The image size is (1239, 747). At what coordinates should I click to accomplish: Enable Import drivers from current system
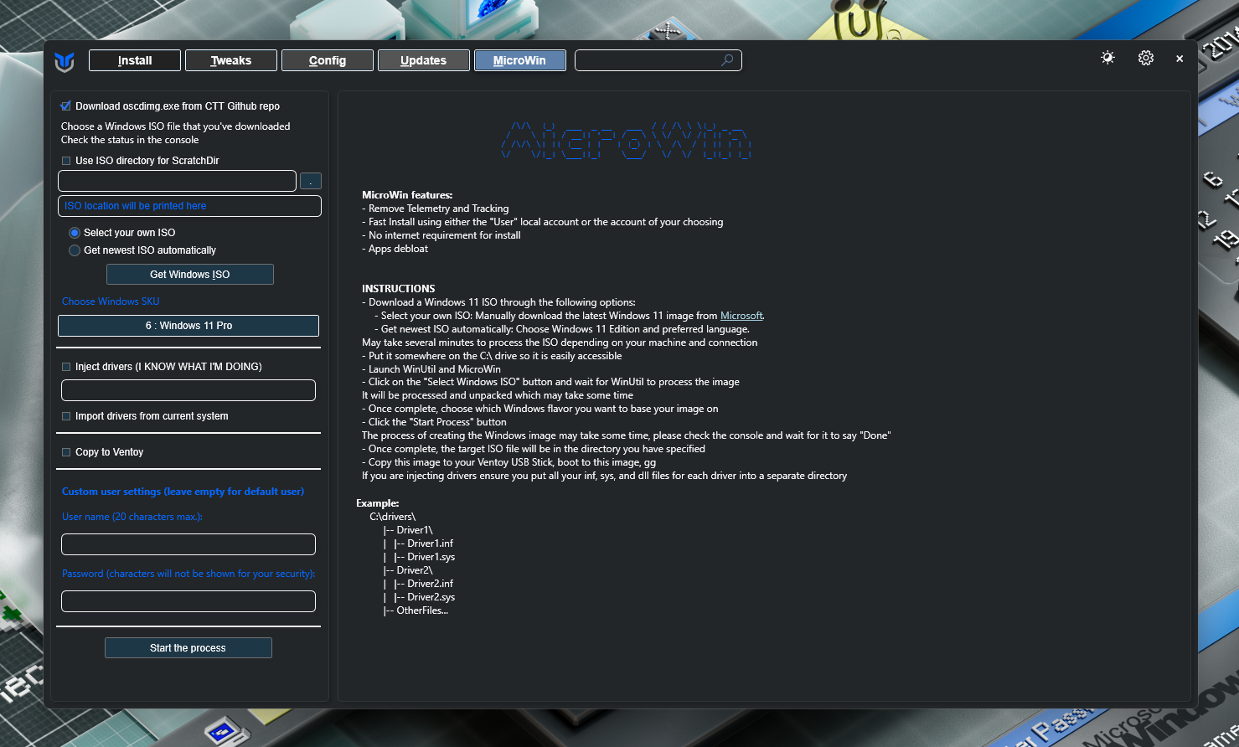pos(66,416)
